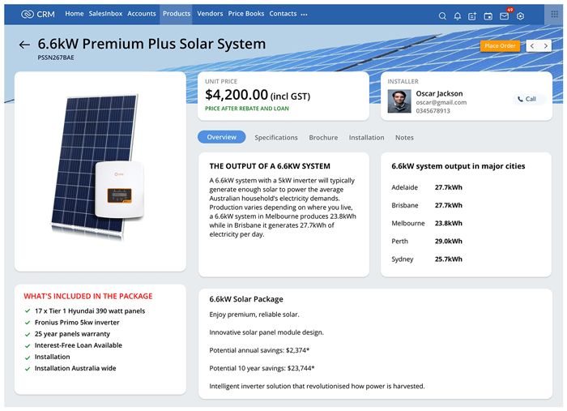
Task: Click the CRM logo
Action: 38,14
